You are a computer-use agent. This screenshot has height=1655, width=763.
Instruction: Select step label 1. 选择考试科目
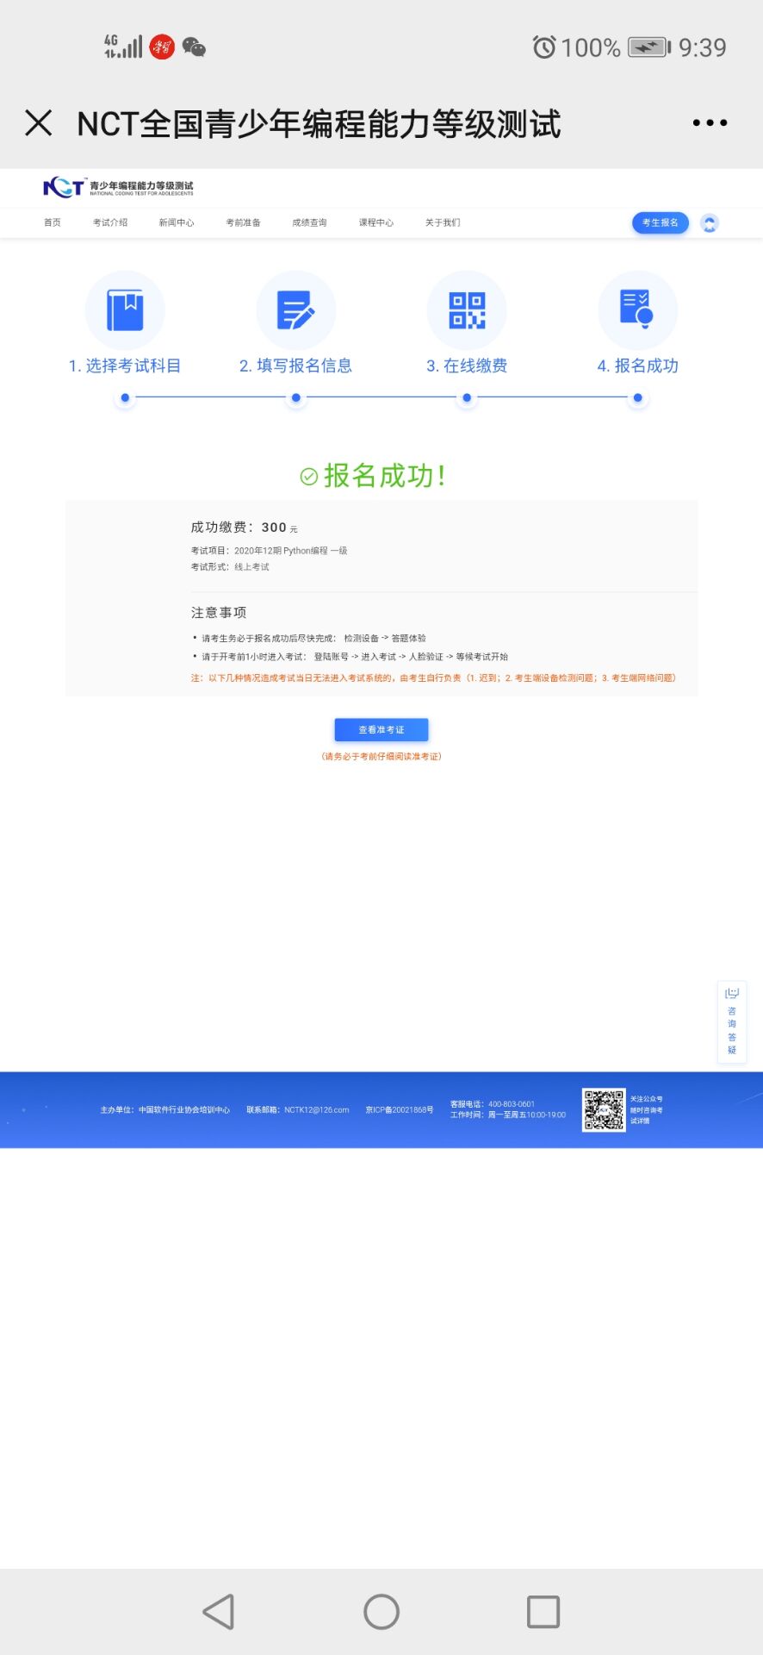125,365
